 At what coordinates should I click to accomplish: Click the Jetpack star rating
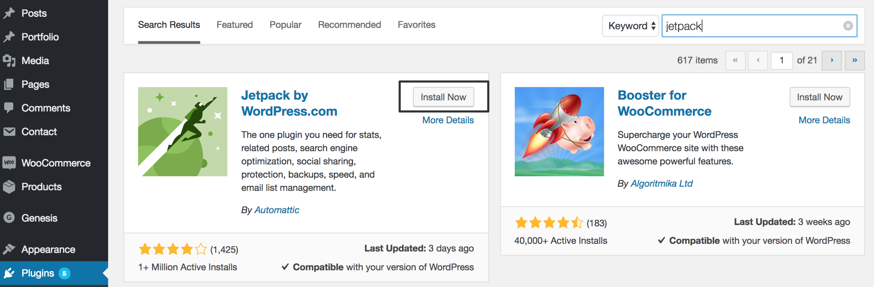click(173, 249)
